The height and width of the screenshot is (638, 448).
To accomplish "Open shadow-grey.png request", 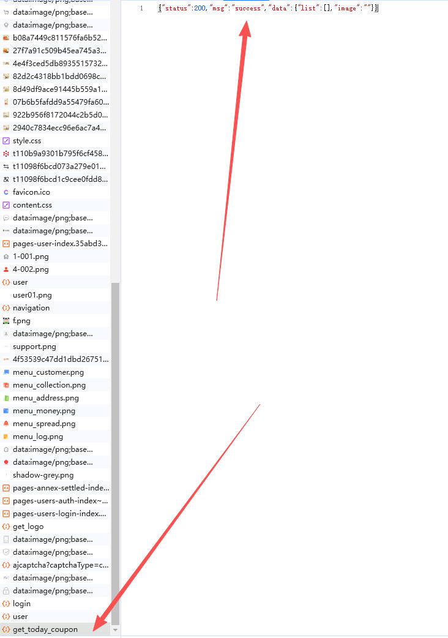I will (55, 475).
